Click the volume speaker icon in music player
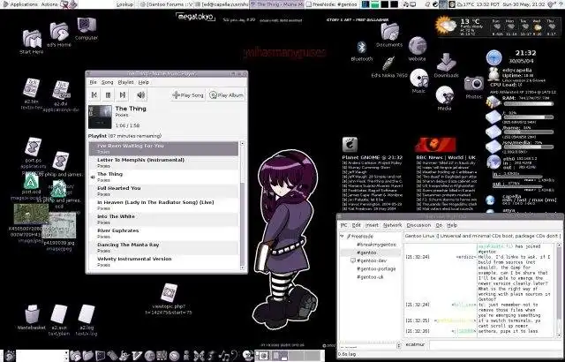 point(141,95)
